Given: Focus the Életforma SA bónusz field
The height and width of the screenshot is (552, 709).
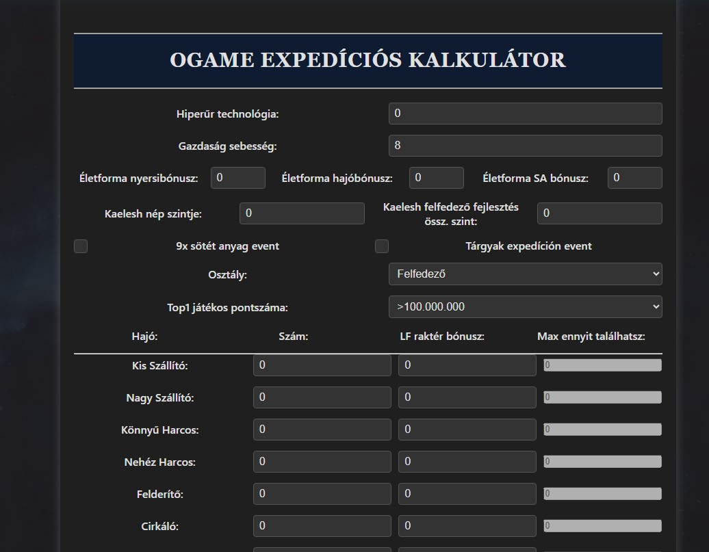Looking at the screenshot, I should 635,178.
